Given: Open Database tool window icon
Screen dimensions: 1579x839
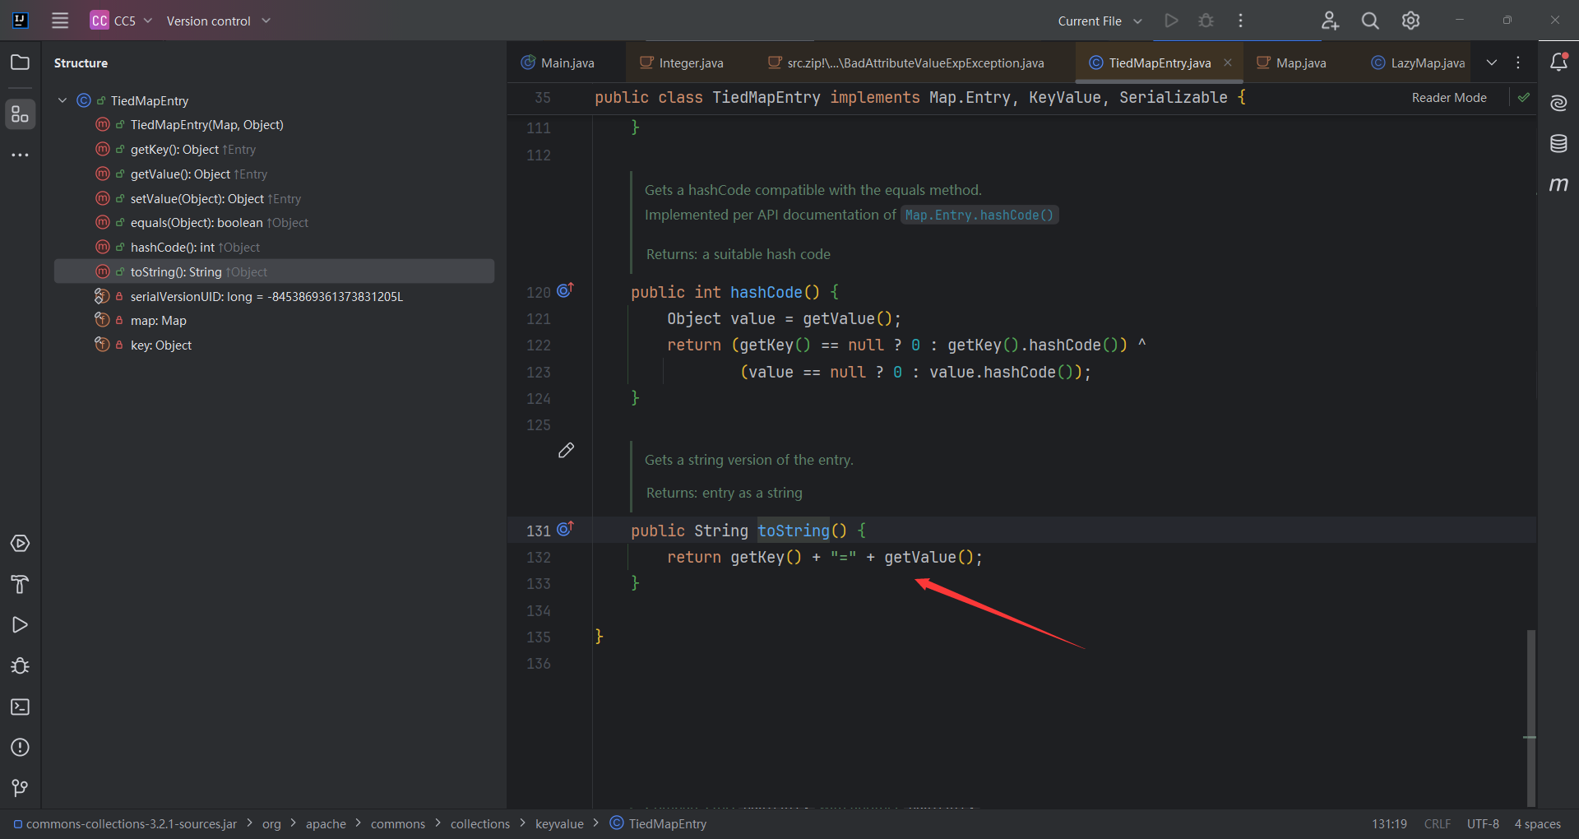Looking at the screenshot, I should [x=1558, y=144].
